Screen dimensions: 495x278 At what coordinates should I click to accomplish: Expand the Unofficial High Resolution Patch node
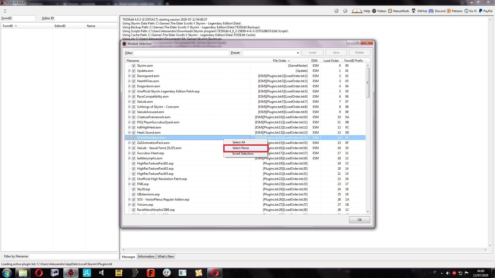point(129,179)
